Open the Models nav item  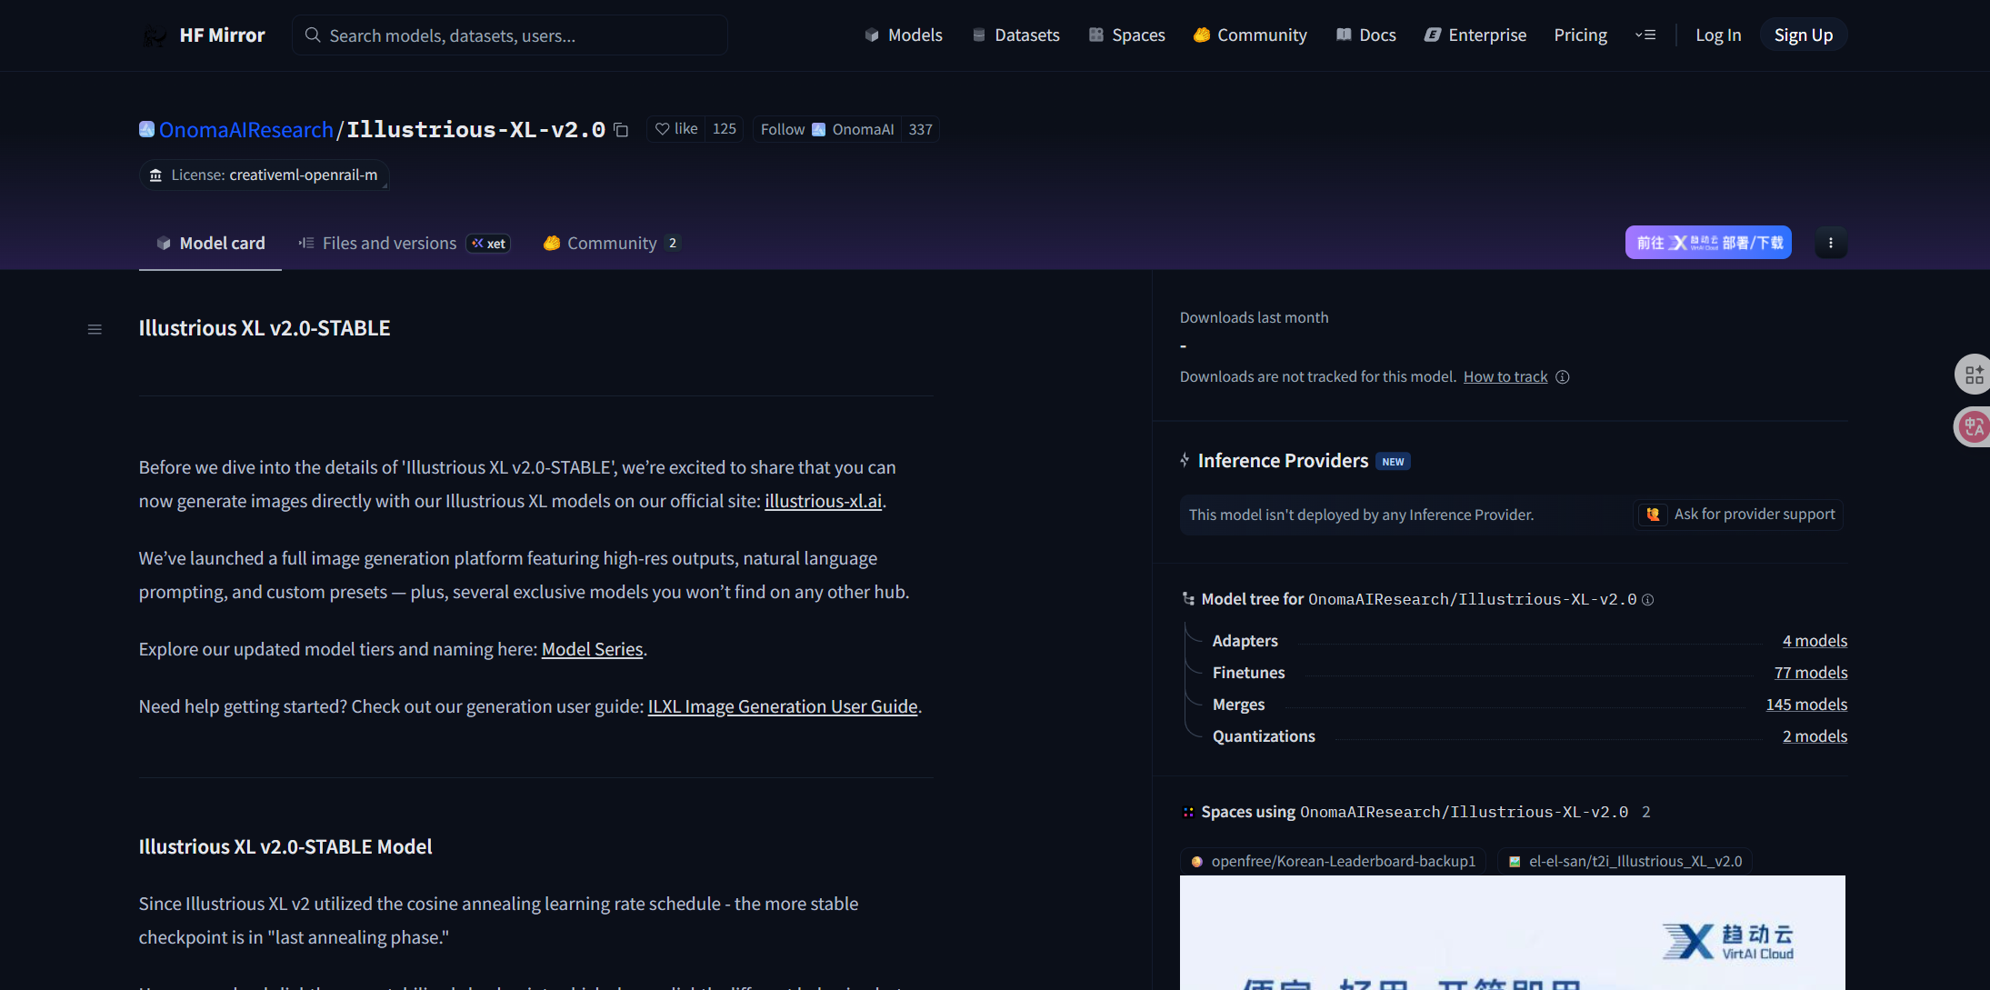[904, 35]
